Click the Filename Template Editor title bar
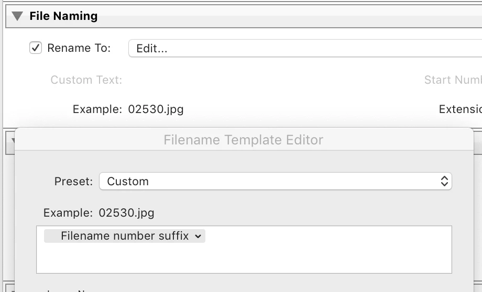Viewport: 482px width, 292px height. point(244,140)
